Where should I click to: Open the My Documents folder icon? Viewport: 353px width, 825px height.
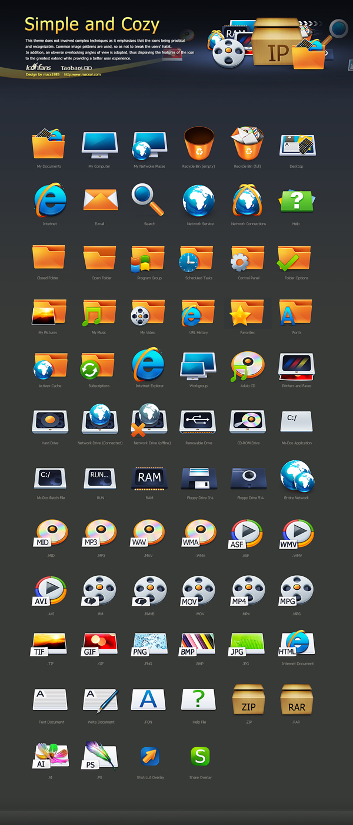click(49, 144)
